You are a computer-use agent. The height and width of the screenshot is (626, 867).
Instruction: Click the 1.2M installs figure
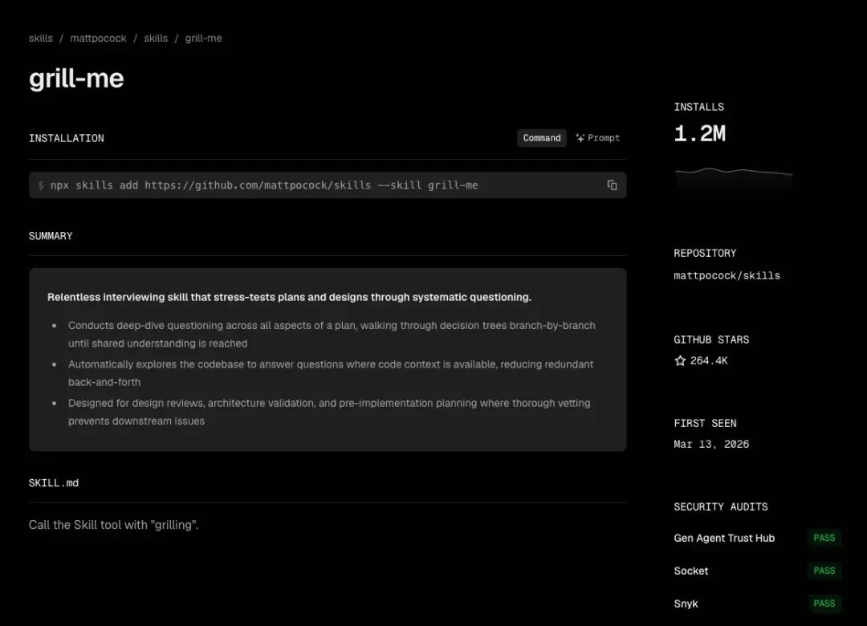point(699,134)
